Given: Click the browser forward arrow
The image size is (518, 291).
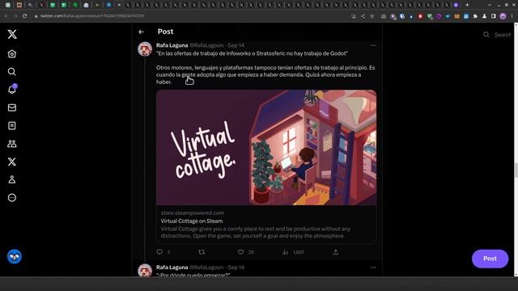Looking at the screenshot, I should 15,16.
